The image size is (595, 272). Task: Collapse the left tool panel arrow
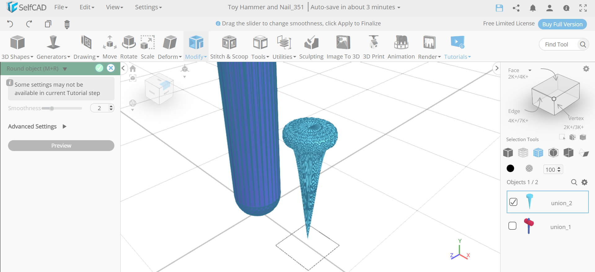tap(123, 68)
